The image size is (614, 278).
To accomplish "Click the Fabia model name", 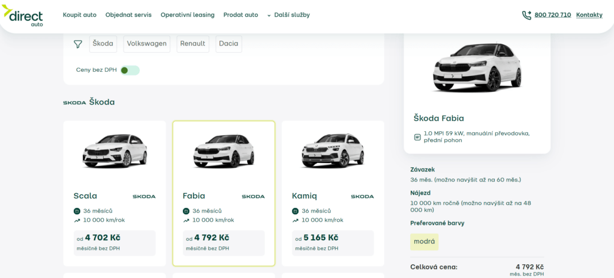I will click(x=194, y=196).
